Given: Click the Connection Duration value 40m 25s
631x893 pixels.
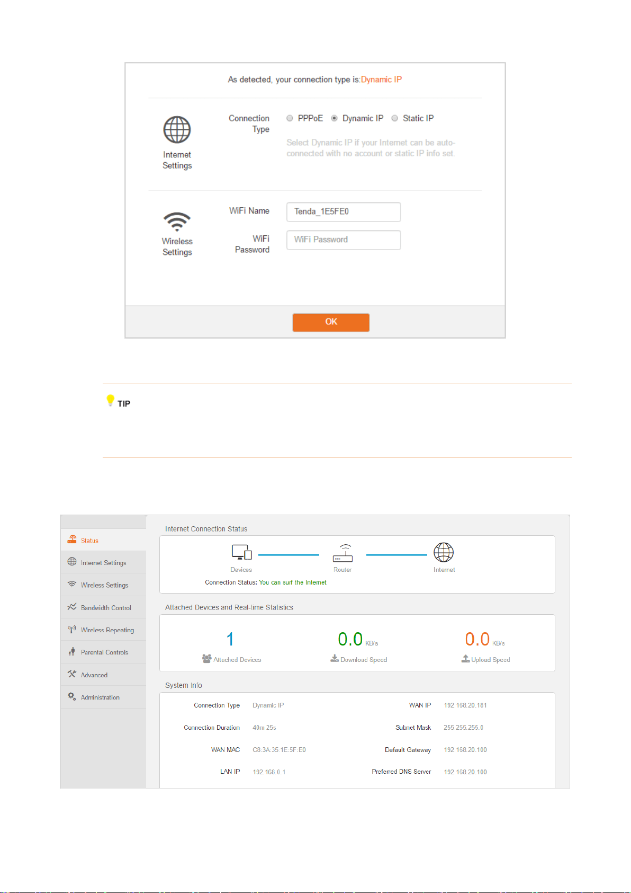Looking at the screenshot, I should [x=264, y=728].
